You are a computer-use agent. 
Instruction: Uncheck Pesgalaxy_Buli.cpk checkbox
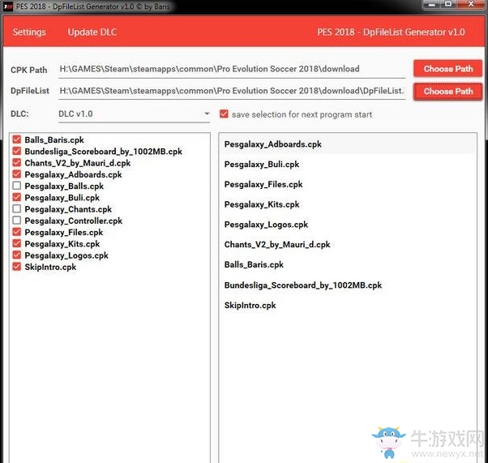(17, 197)
